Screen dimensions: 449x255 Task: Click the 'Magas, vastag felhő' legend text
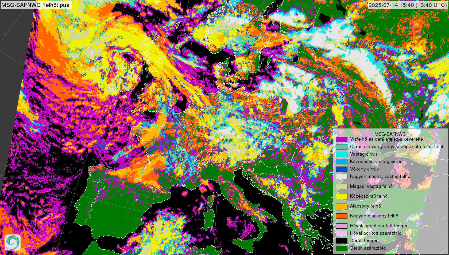pos(371,186)
